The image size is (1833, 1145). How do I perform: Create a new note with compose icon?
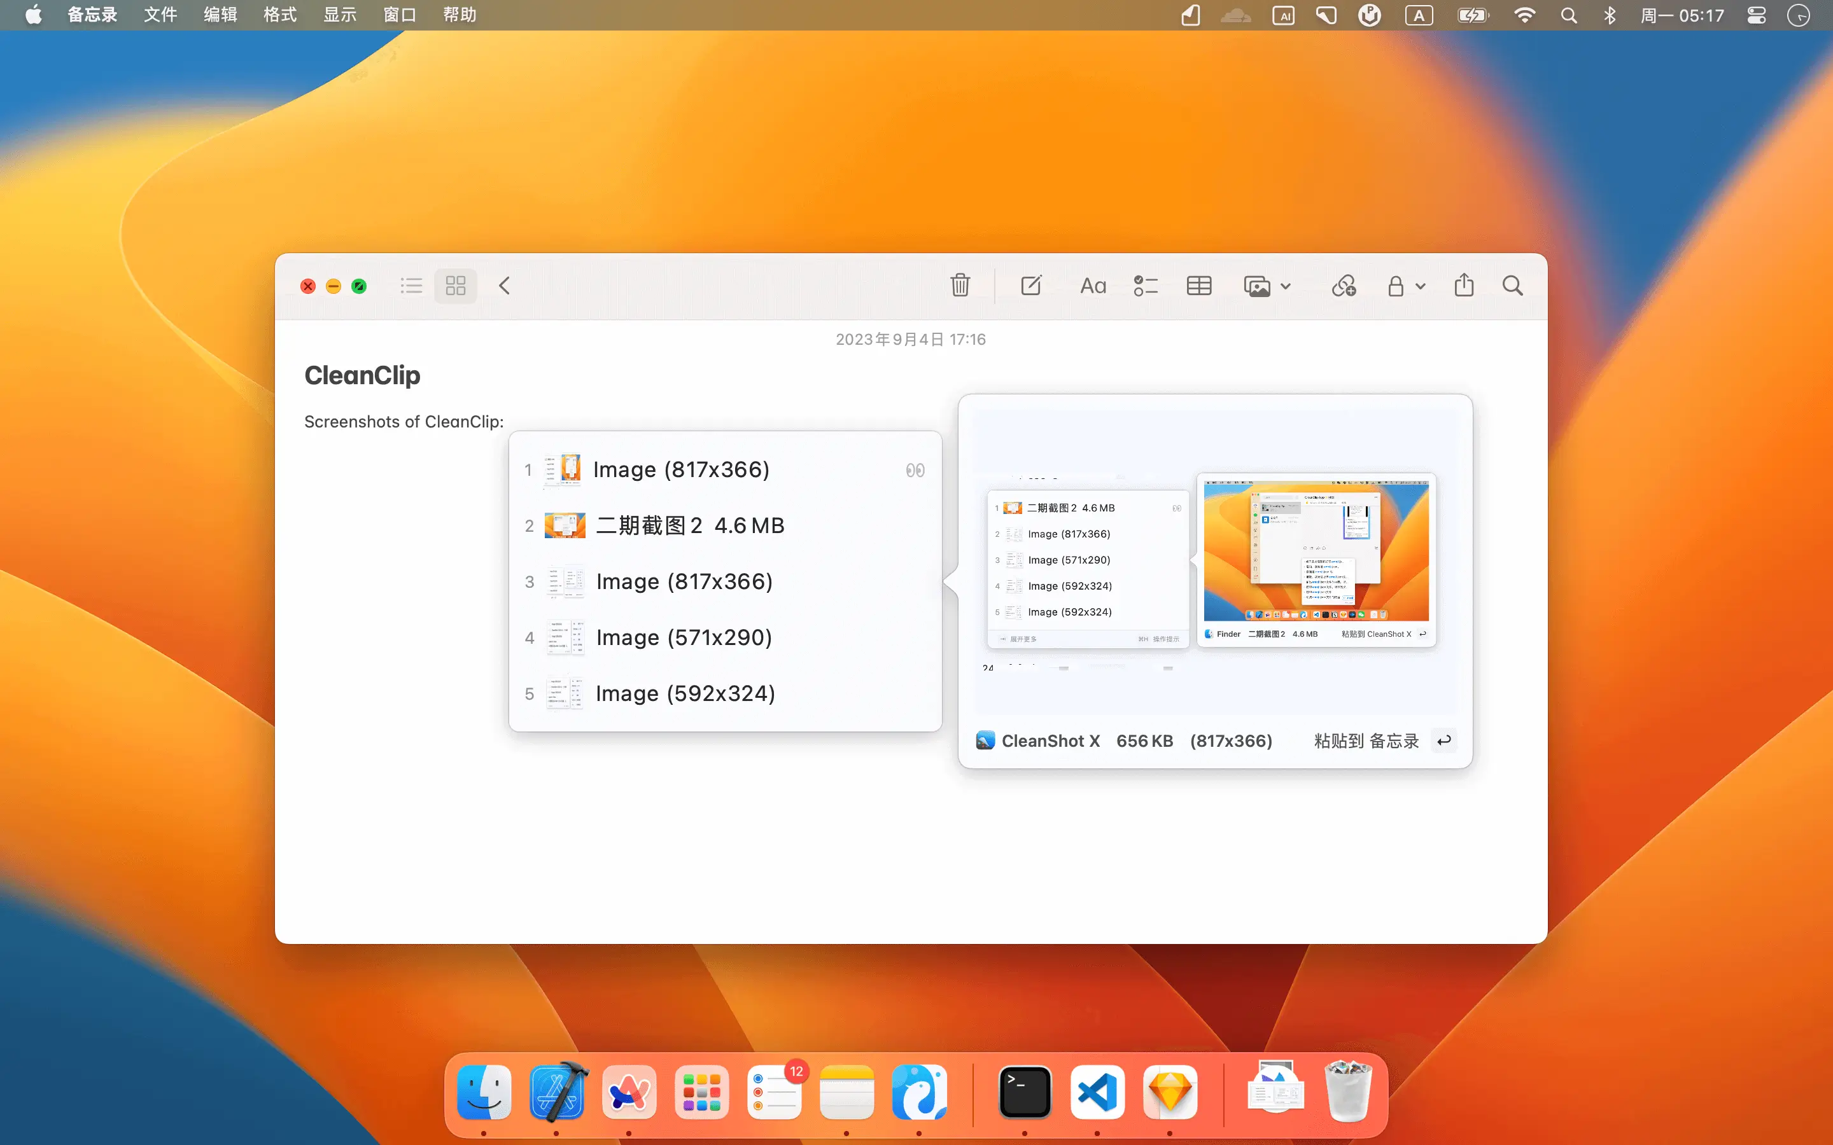1031,286
